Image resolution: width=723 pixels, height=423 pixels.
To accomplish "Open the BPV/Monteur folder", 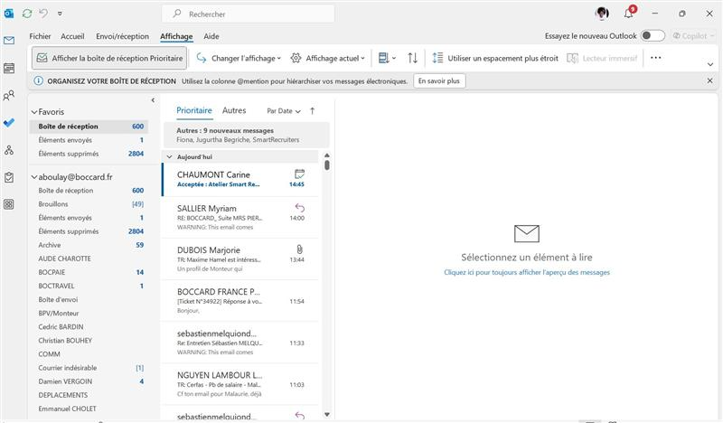I will pos(89,314).
